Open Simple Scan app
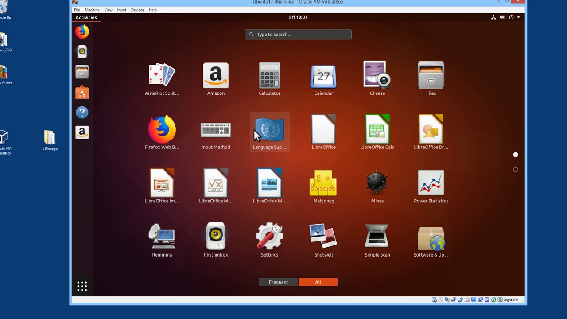The height and width of the screenshot is (319, 567). tap(377, 240)
